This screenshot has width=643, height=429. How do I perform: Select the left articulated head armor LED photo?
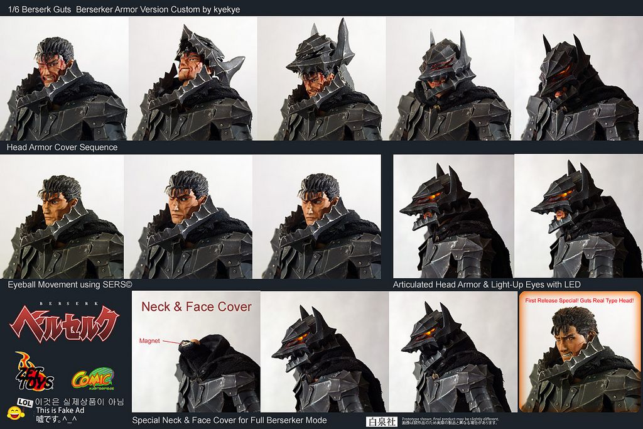coord(453,216)
